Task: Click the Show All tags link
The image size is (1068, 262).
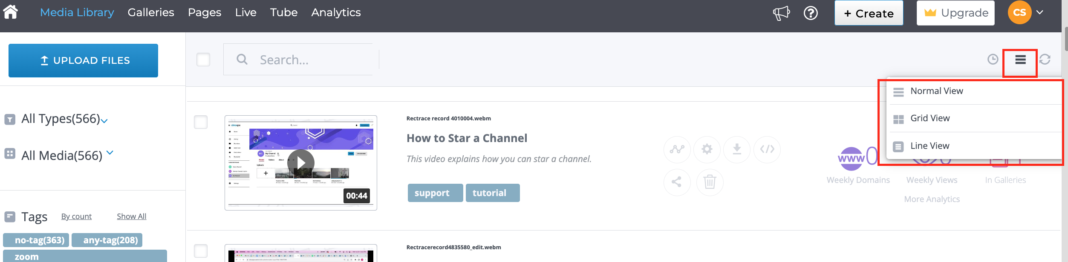Action: pos(131,216)
